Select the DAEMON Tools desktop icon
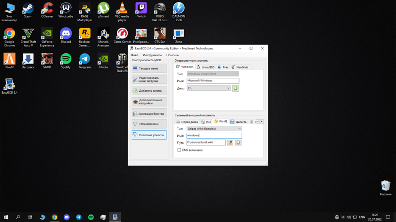The width and height of the screenshot is (396, 222). tap(179, 12)
